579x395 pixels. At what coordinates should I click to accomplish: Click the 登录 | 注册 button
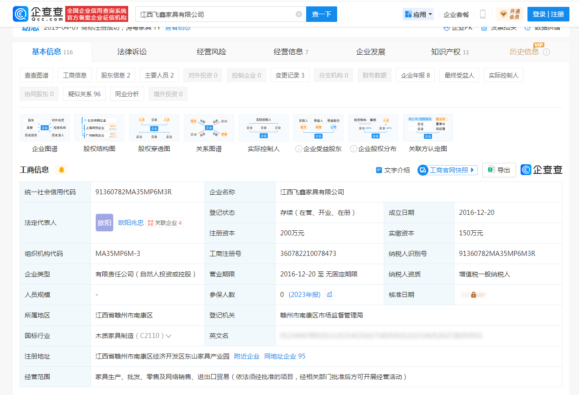click(548, 14)
